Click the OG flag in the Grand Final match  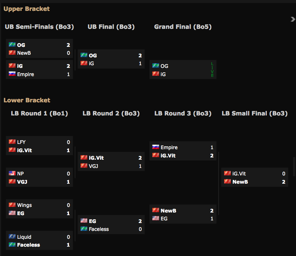point(155,66)
